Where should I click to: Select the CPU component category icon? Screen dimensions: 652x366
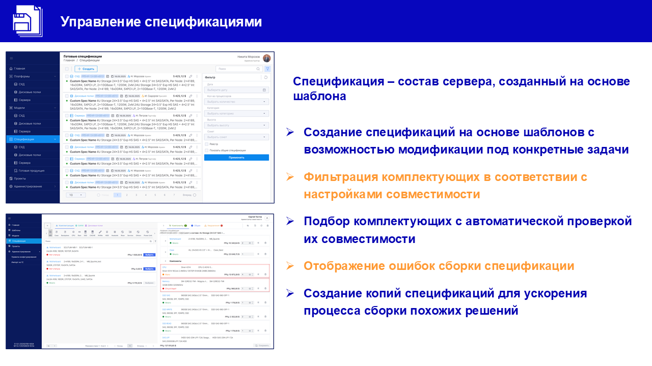point(73,234)
